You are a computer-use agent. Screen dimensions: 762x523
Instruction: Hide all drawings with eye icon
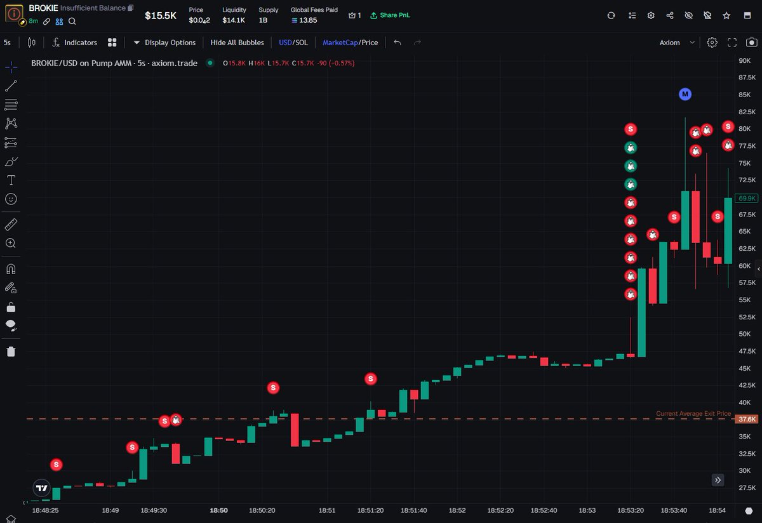pos(11,326)
